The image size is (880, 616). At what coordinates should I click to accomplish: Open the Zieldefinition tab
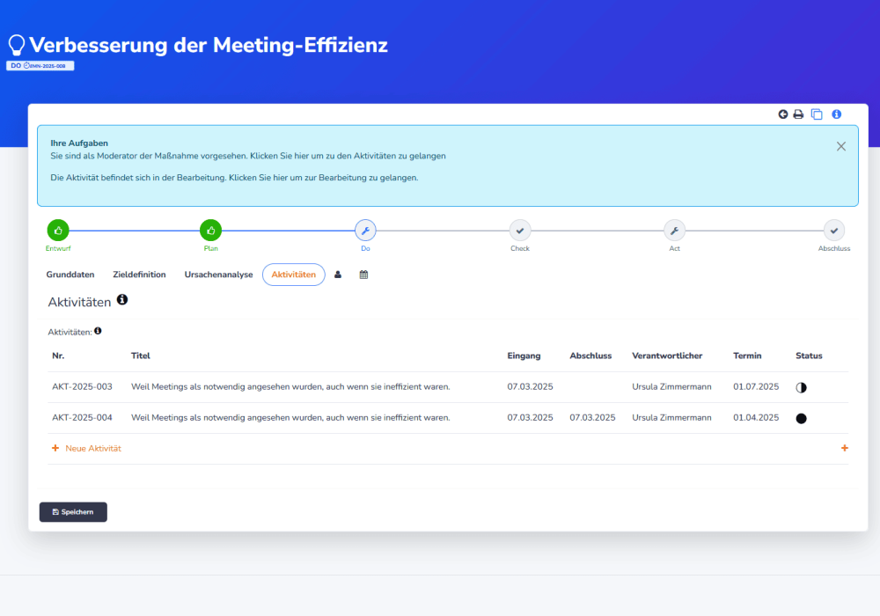pos(139,275)
